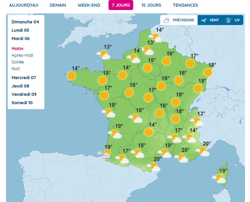Expand Samedi 10 forecast day
The width and height of the screenshot is (250, 202).
22,103
